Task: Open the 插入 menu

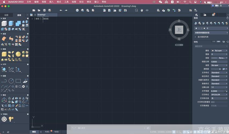Action: pos(51,2)
